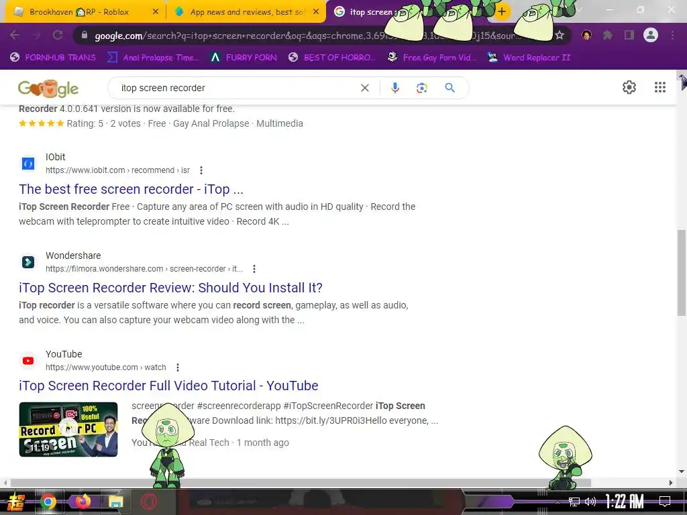687x515 pixels.
Task: Open the Word Replacer II bookmark
Action: [529, 58]
